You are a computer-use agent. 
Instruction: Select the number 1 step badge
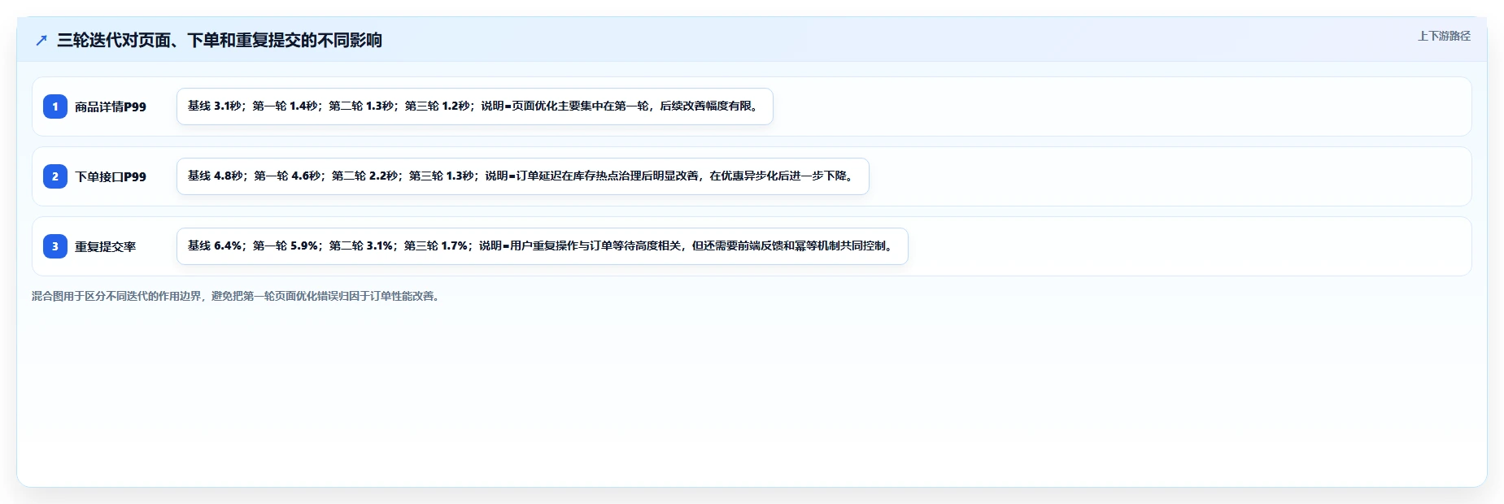(x=55, y=106)
